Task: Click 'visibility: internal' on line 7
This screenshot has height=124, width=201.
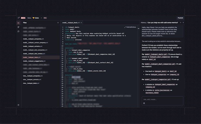Action: click(73, 40)
